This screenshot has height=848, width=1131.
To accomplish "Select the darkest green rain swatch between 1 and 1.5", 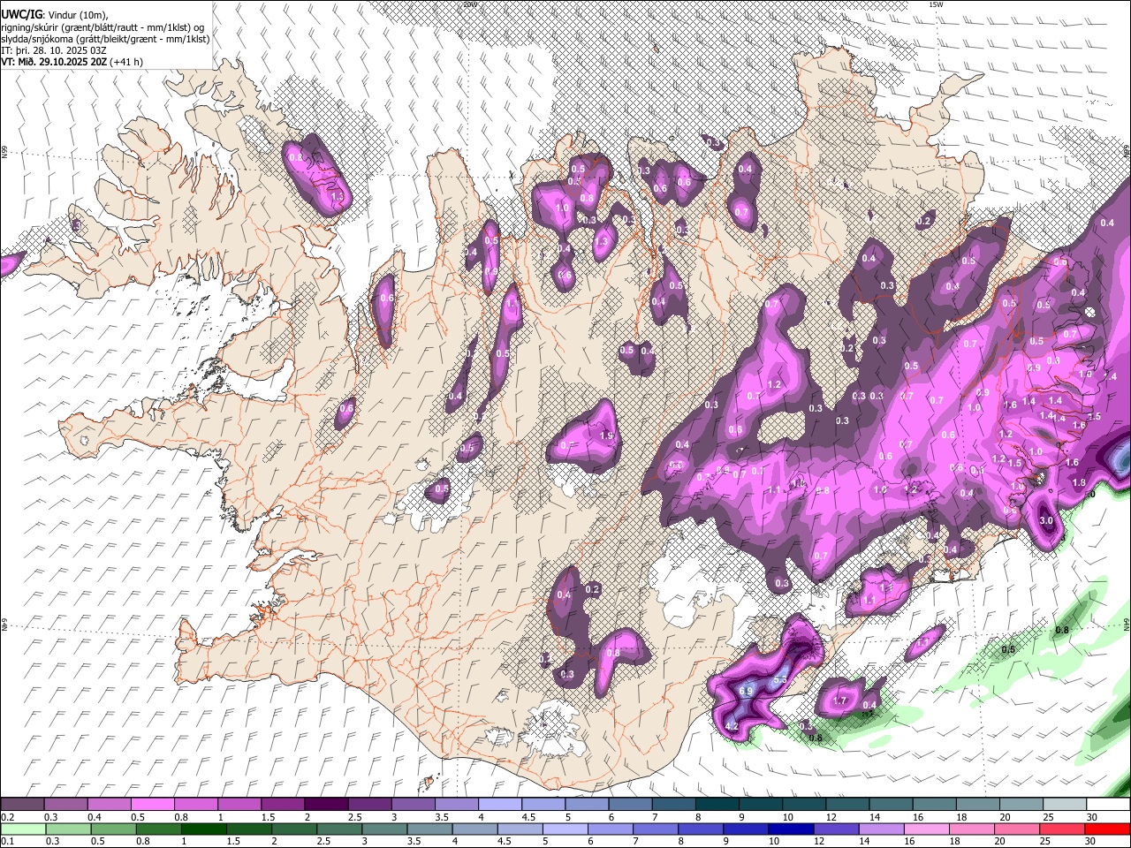I will pyautogui.click(x=203, y=829).
